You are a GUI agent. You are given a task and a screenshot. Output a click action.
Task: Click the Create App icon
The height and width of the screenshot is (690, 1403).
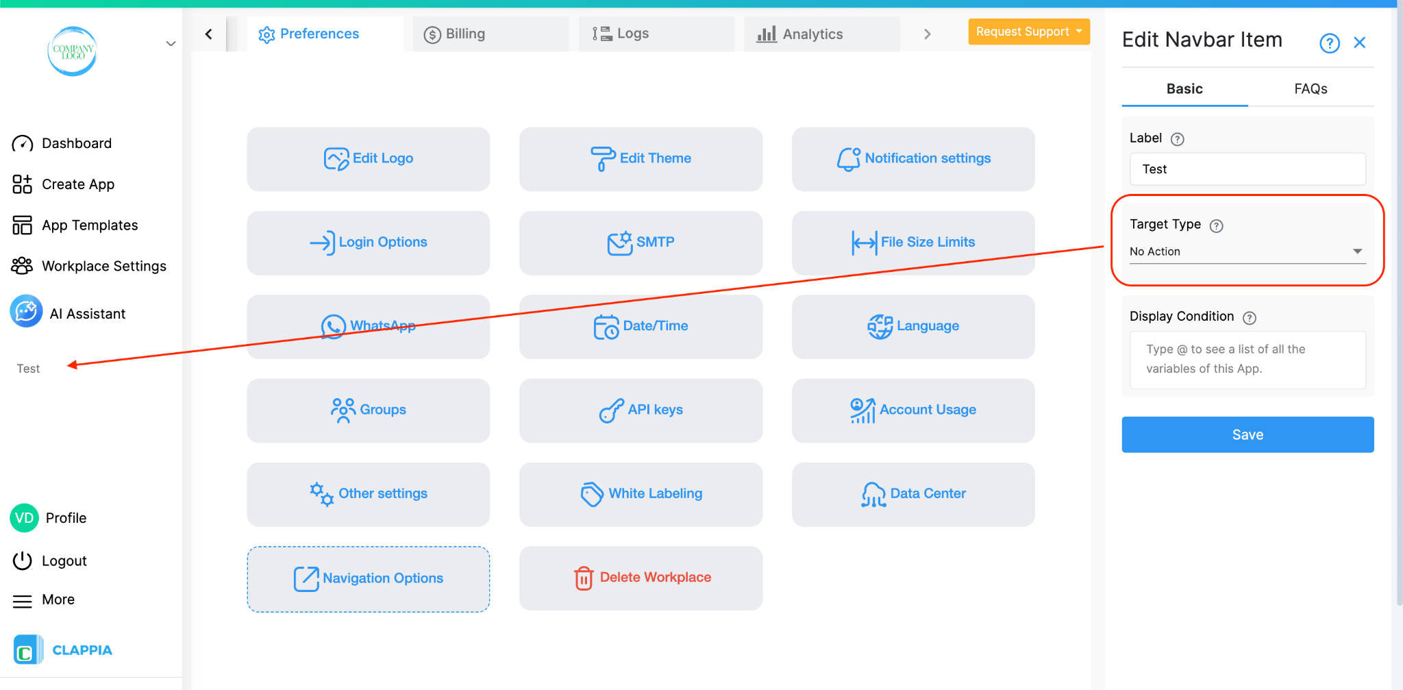coord(22,184)
